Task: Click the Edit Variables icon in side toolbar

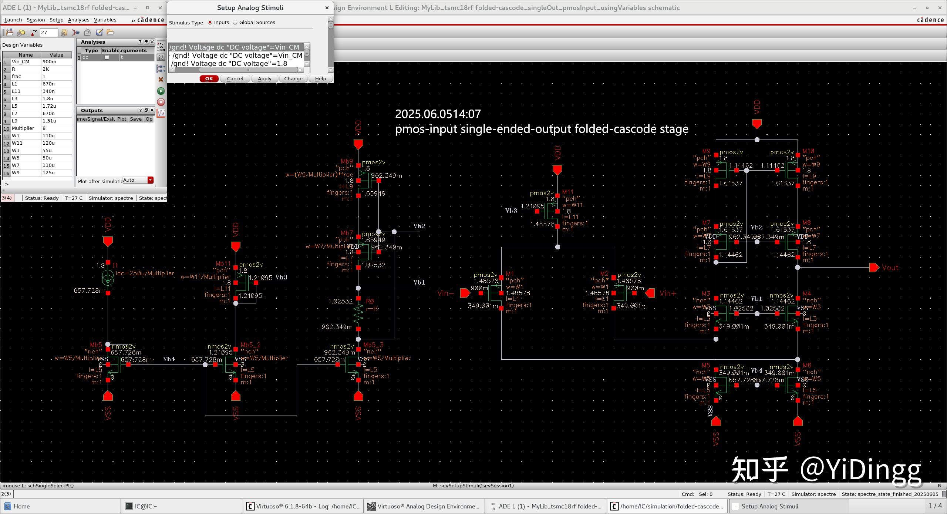Action: [x=161, y=68]
